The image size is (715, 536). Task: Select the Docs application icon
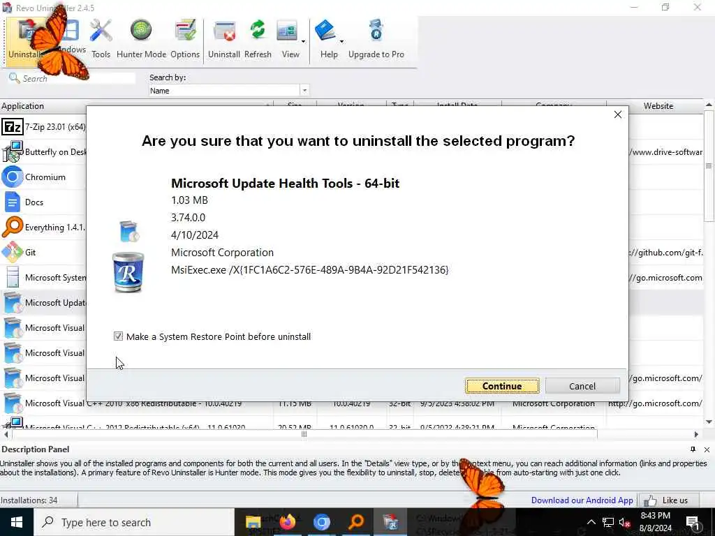point(13,202)
